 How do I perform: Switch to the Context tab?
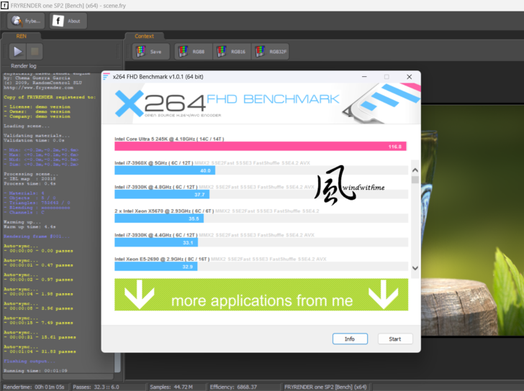(144, 36)
